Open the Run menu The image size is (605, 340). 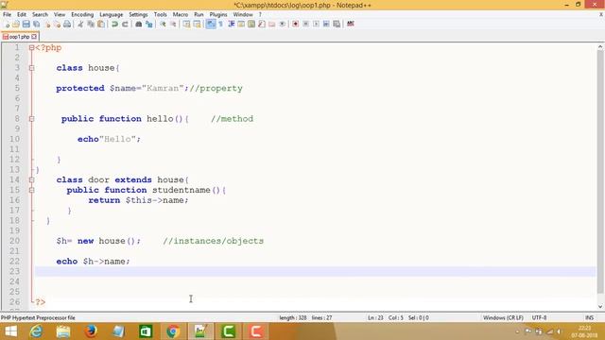coord(199,14)
